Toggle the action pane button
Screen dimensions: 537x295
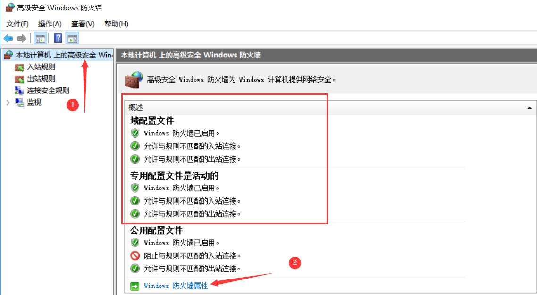(72, 38)
